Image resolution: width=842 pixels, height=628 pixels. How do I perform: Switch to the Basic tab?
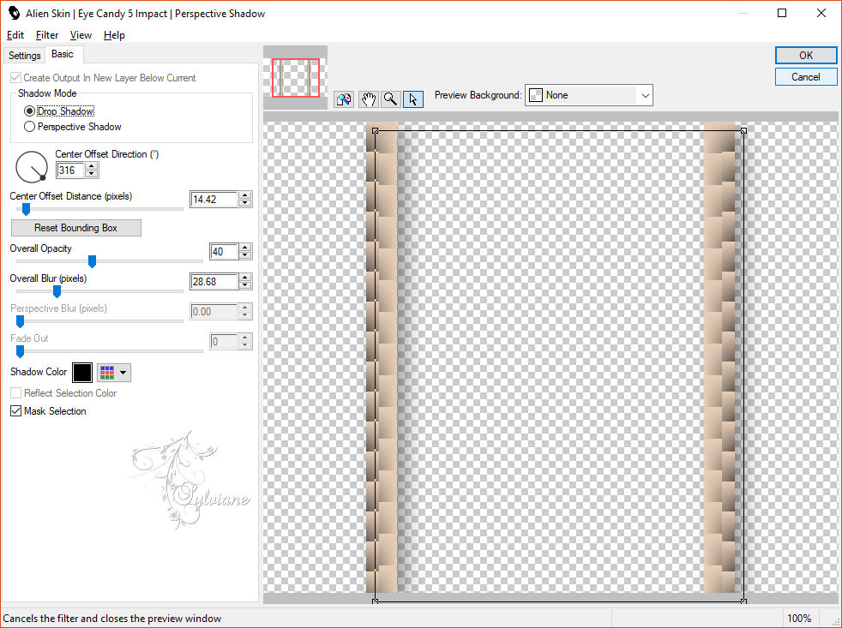point(63,54)
